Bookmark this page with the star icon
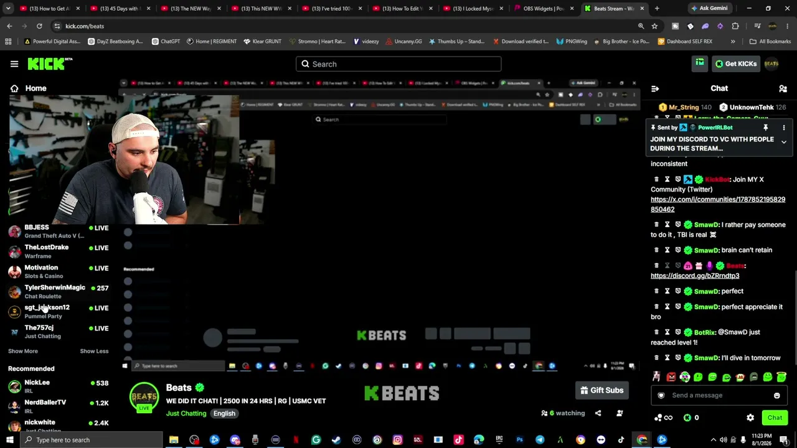This screenshot has width=797, height=448. click(x=654, y=26)
